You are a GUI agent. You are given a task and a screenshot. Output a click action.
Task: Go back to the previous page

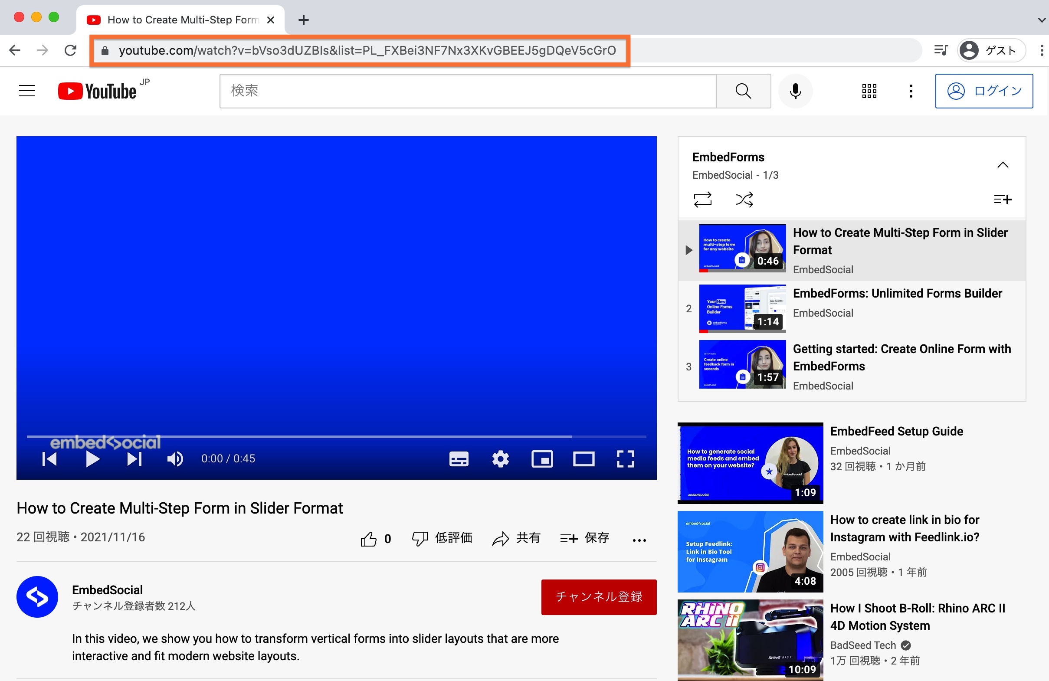coord(15,50)
